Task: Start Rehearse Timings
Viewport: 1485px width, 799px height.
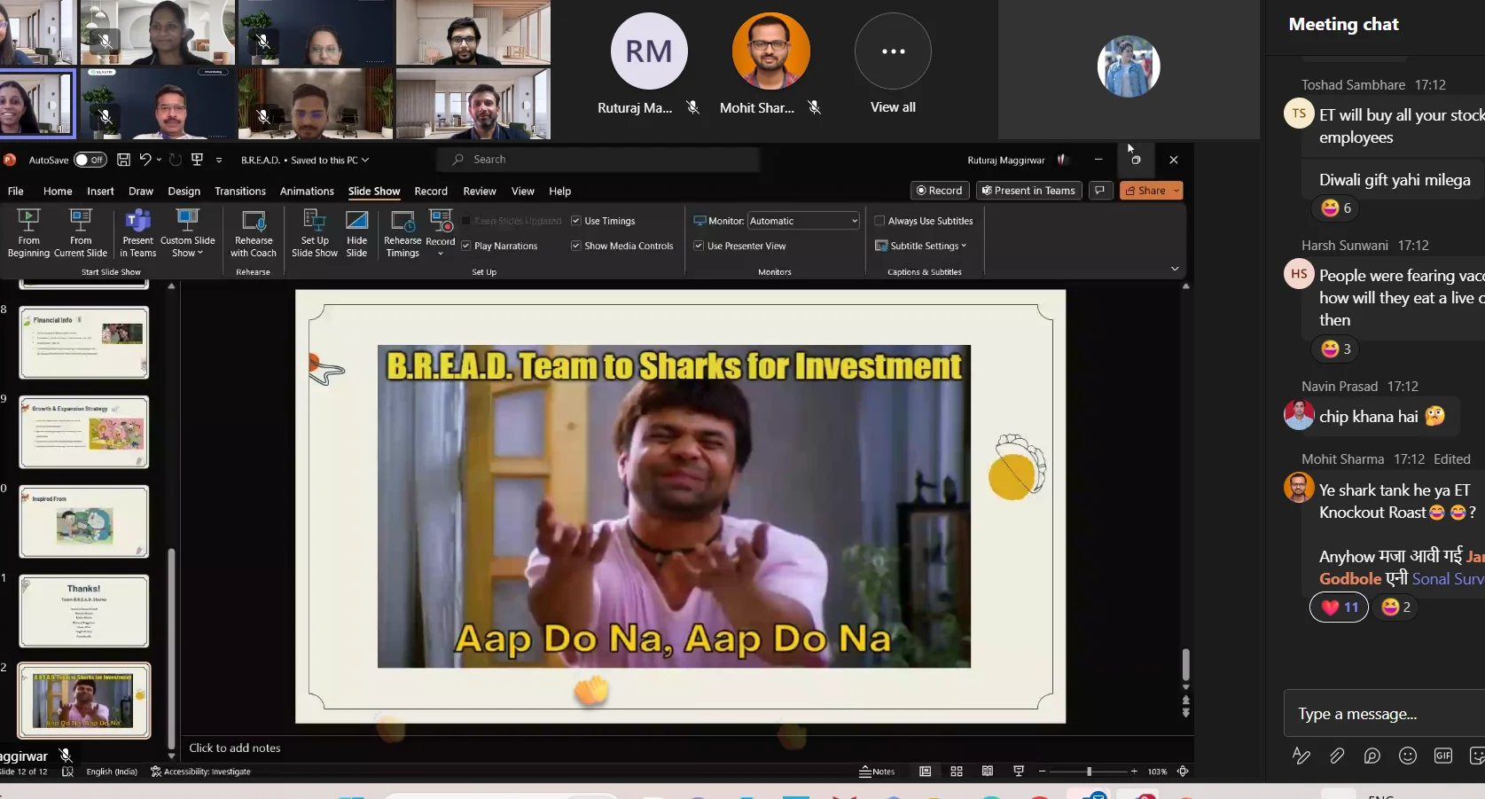Action: 403,233
